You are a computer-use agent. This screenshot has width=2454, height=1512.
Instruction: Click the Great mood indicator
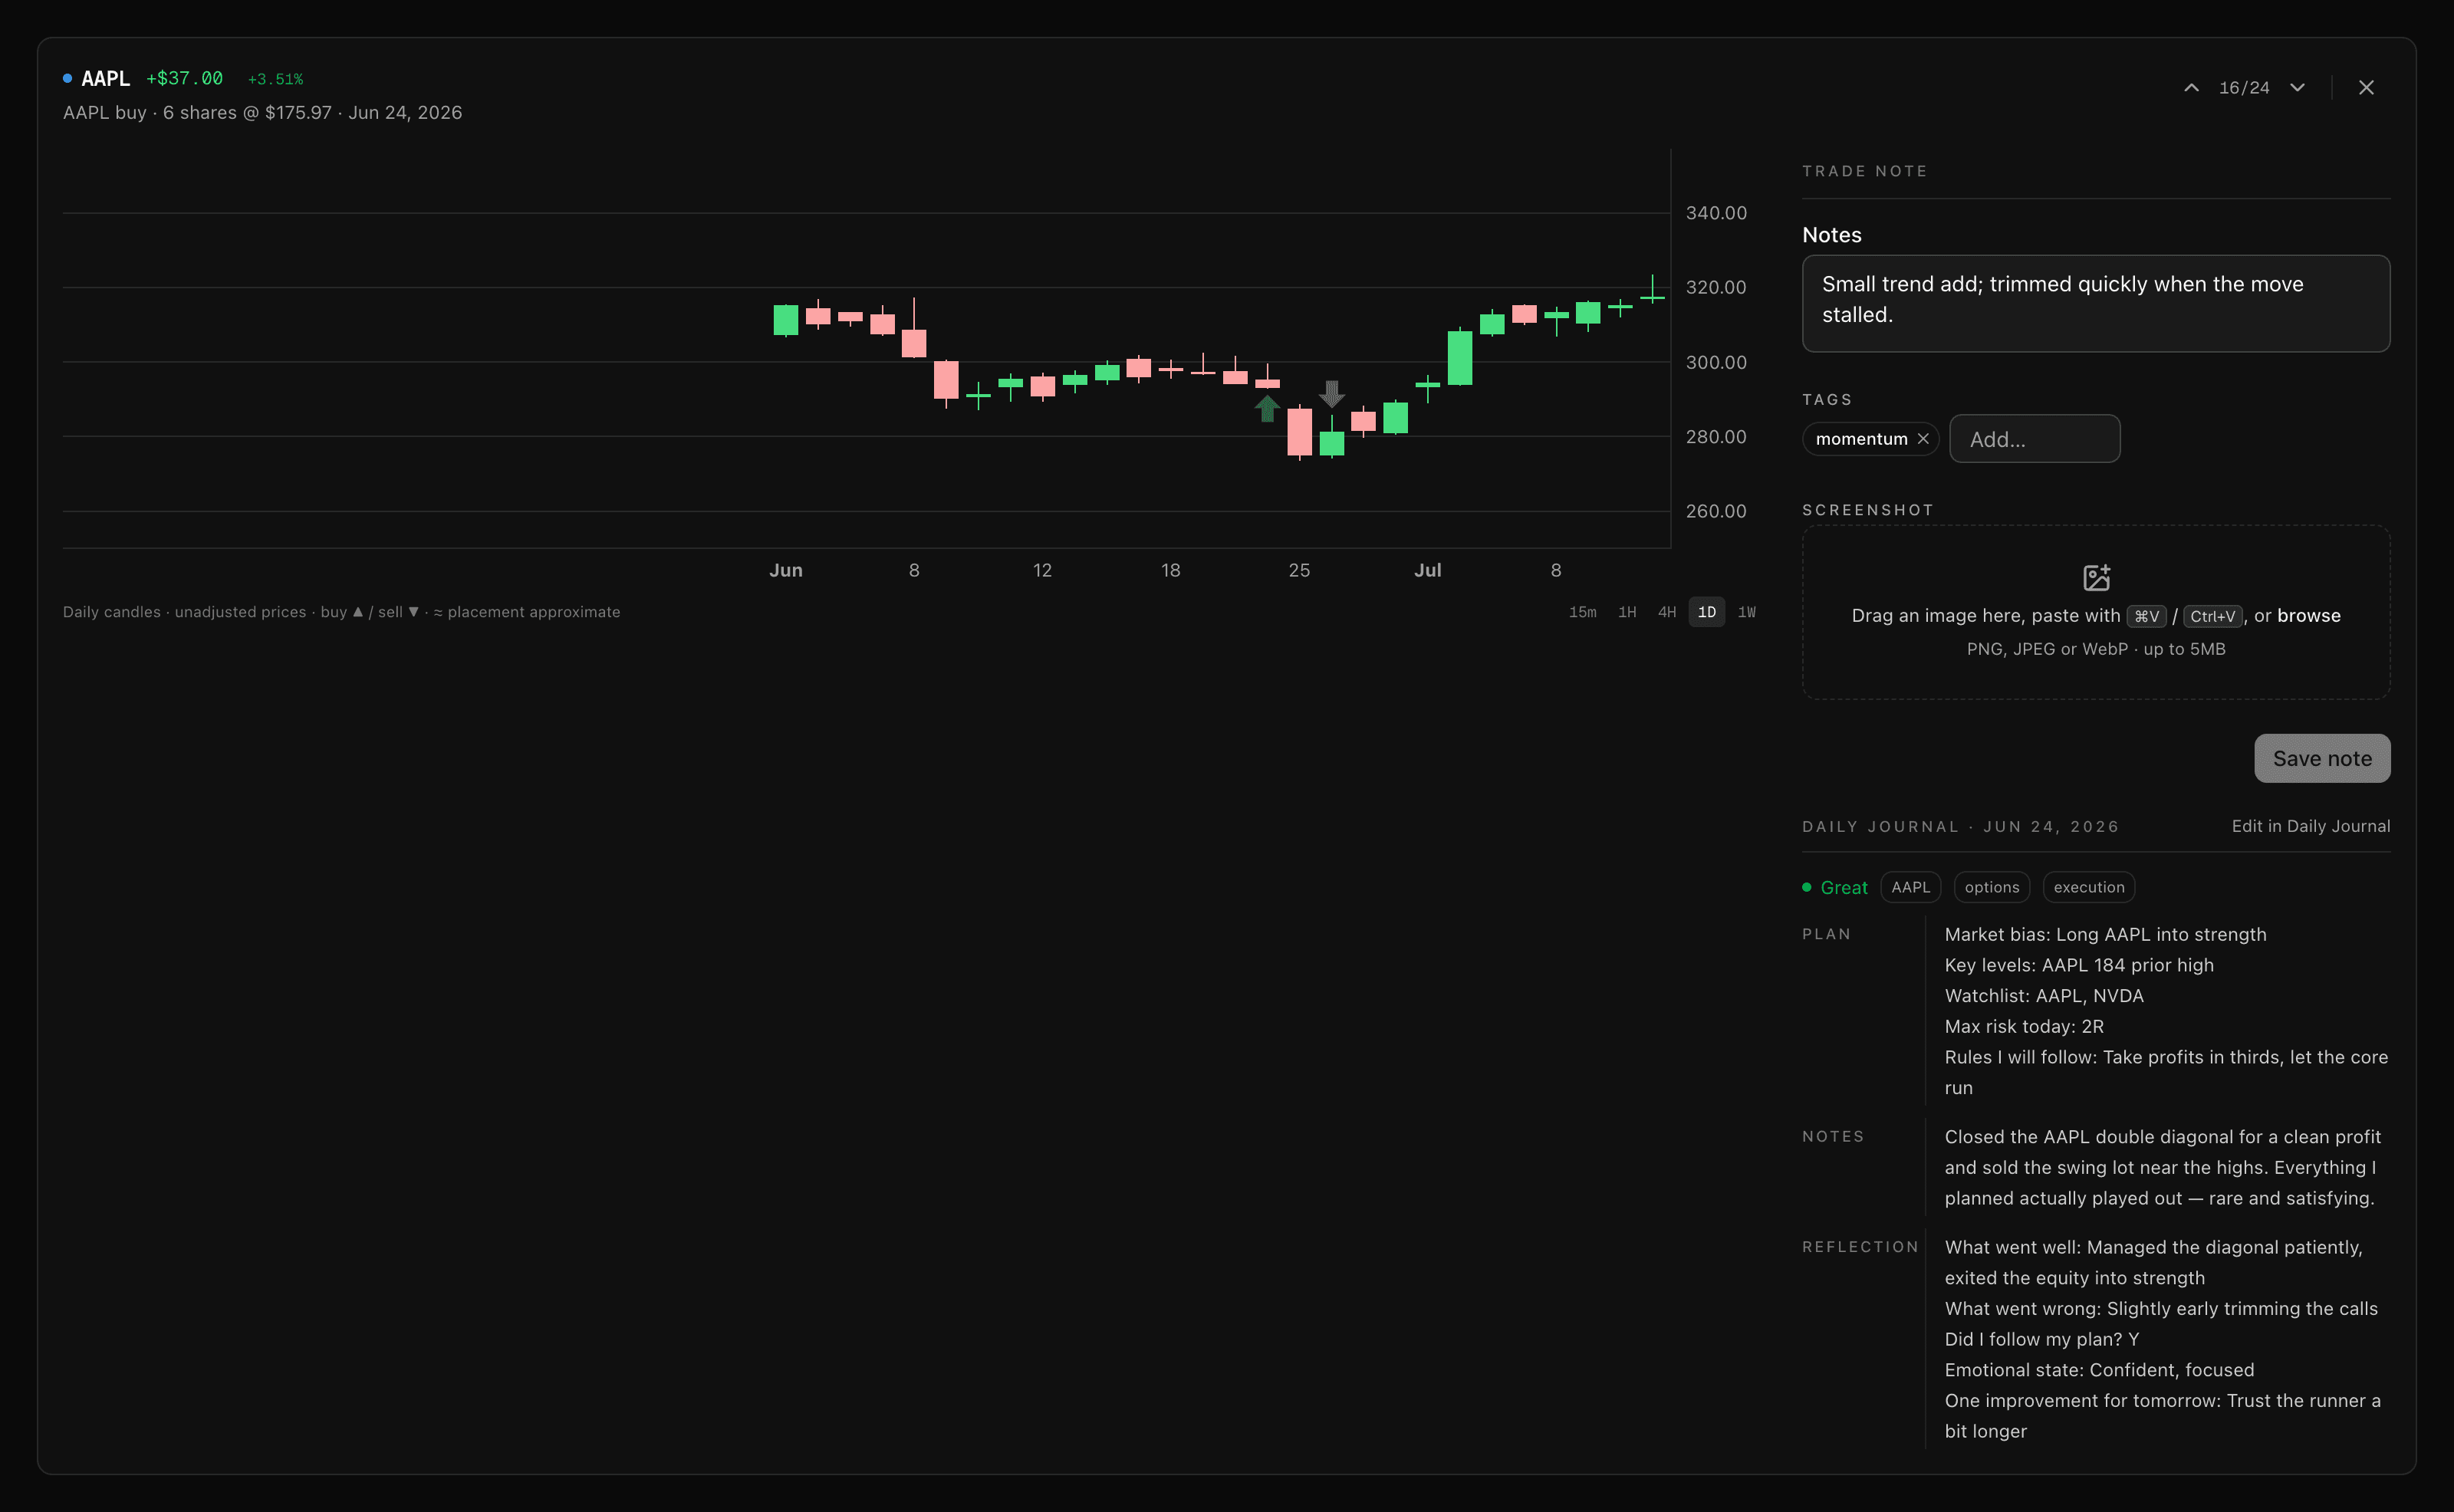point(1835,887)
